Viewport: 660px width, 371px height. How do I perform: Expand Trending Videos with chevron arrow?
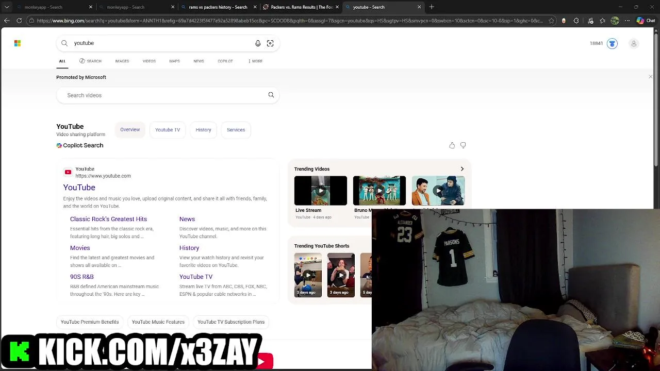462,169
